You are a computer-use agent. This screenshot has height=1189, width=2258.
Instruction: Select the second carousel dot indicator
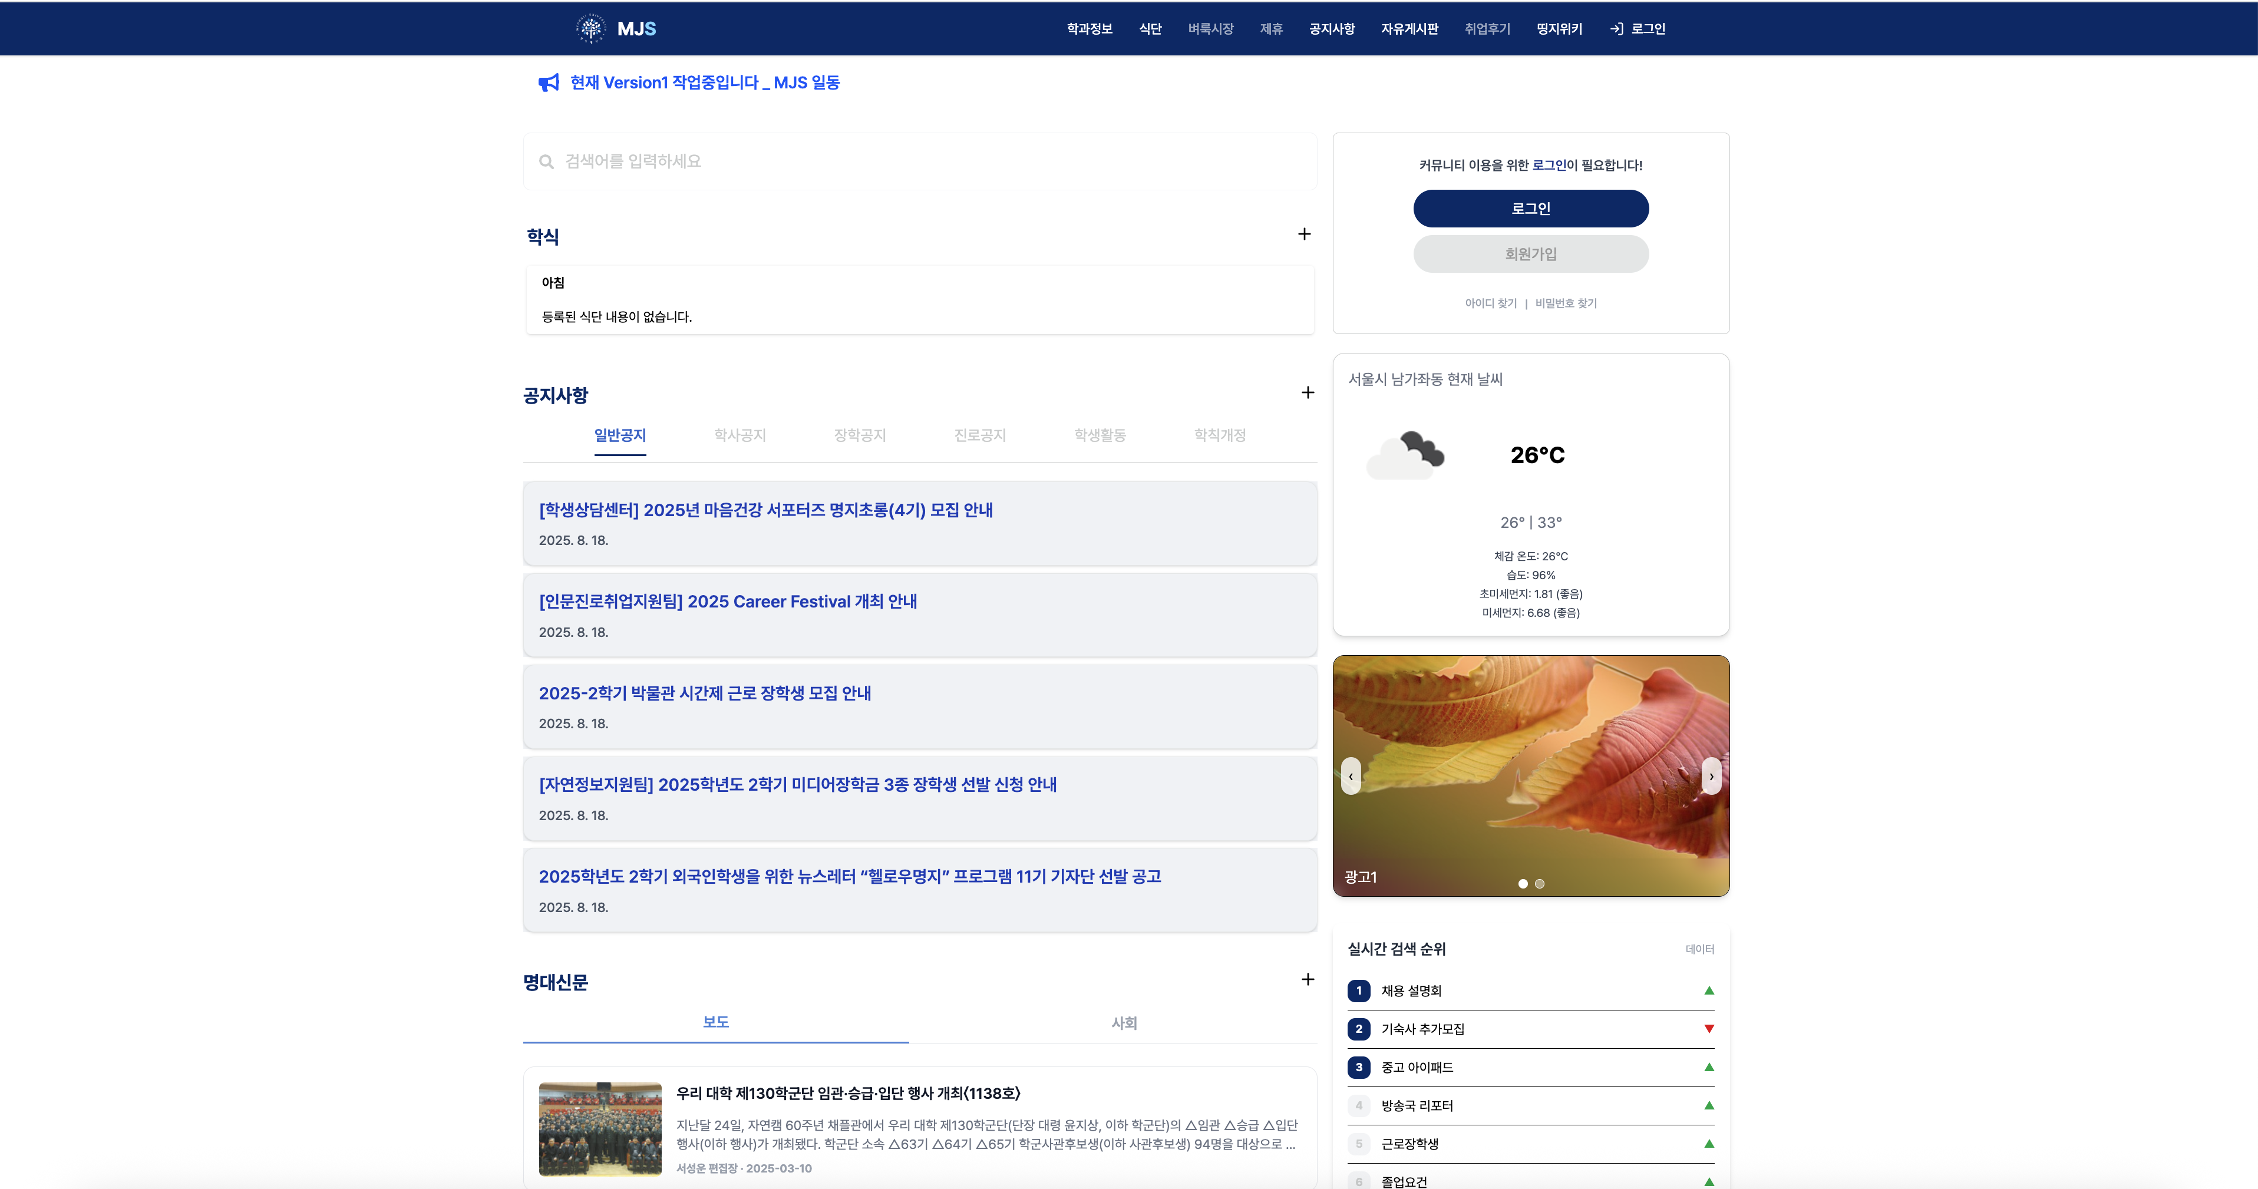(1540, 883)
